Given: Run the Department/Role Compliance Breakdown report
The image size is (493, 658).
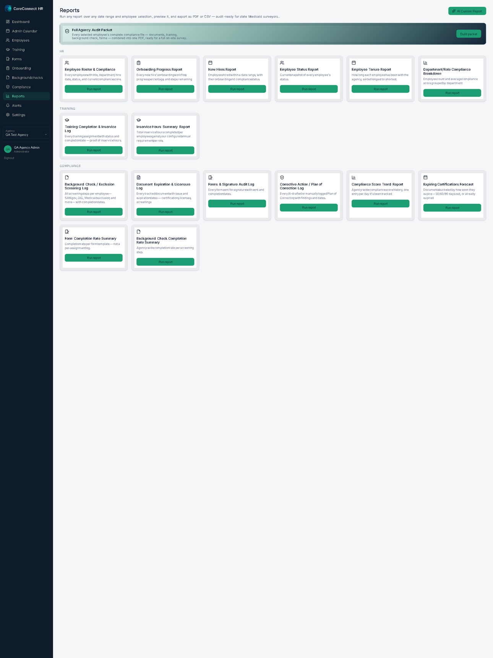Looking at the screenshot, I should 452,93.
